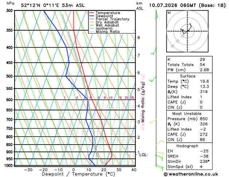229x177 pixels.
Task: Click the 700 hPa pressure label
Action: pyautogui.click(x=10, y=119)
